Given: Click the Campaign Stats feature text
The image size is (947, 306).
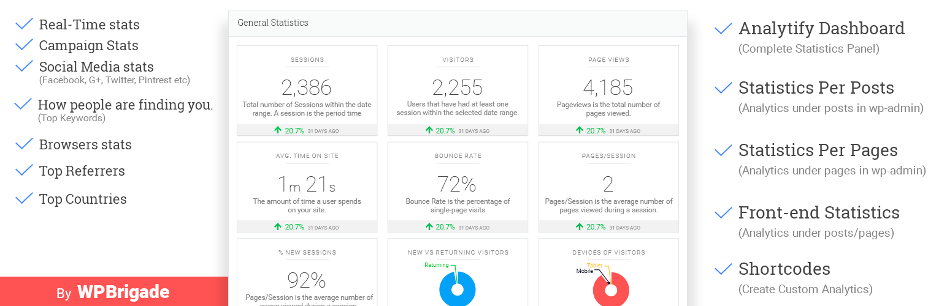Looking at the screenshot, I should (89, 45).
